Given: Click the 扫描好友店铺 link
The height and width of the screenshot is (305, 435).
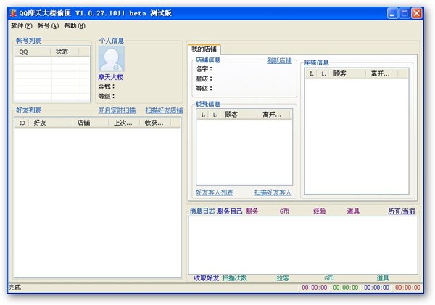Looking at the screenshot, I should click(165, 110).
